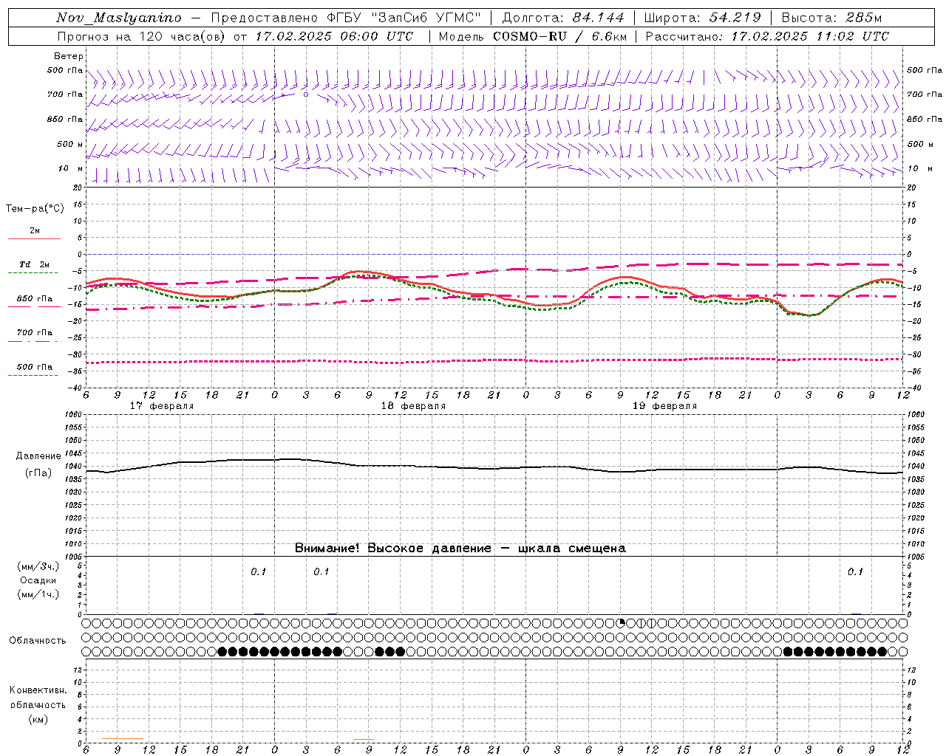The height and width of the screenshot is (756, 946).
Task: Click the 17 февраля date label
Action: [x=162, y=406]
